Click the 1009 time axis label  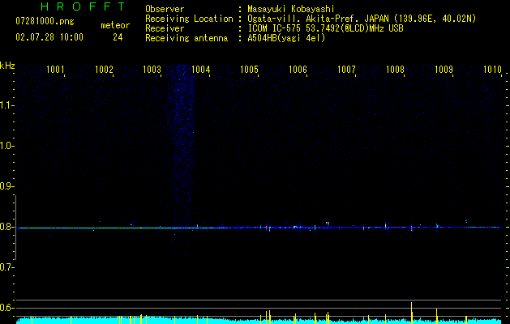click(x=444, y=70)
